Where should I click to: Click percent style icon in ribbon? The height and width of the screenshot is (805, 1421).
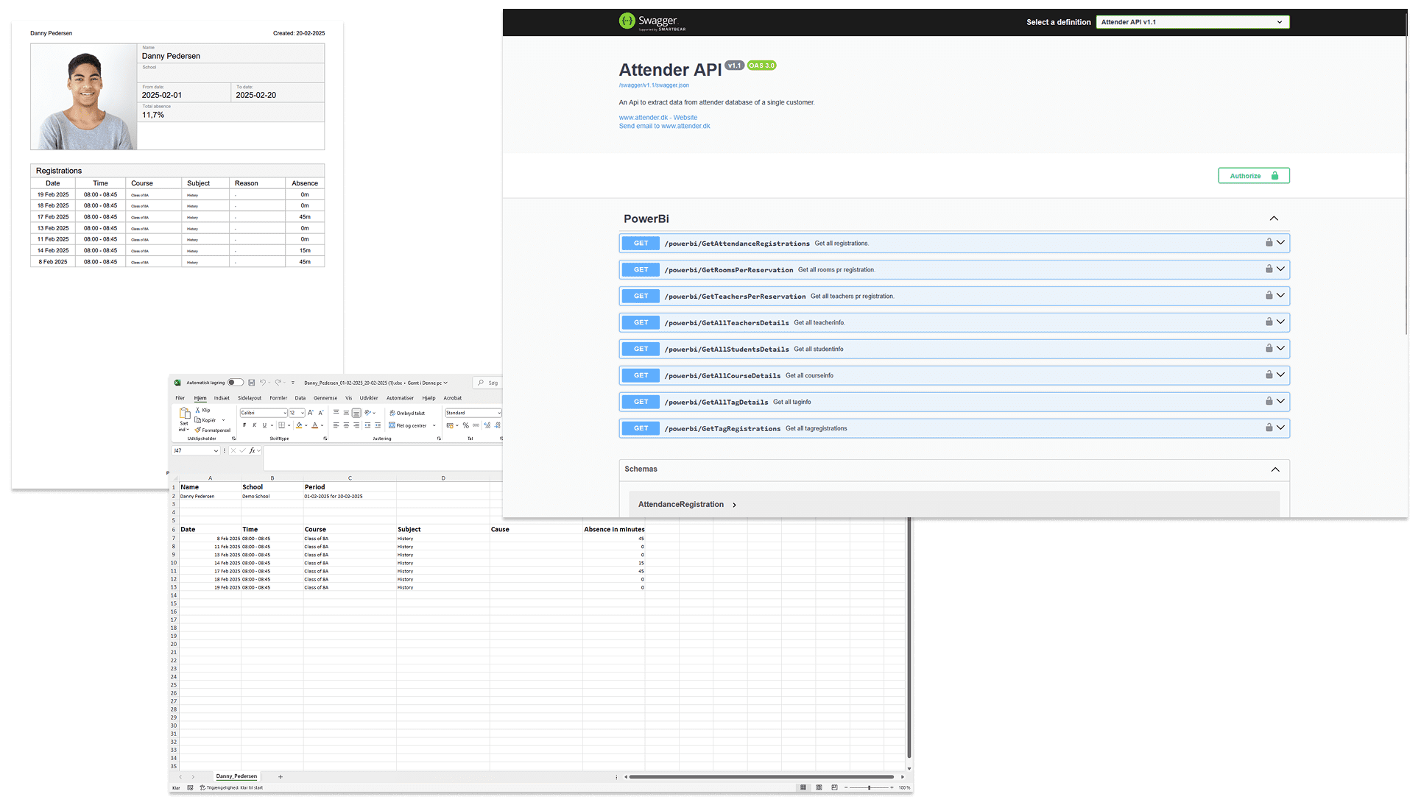point(465,425)
